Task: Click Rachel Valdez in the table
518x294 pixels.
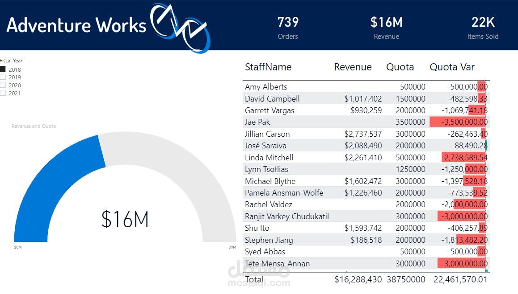Action: pyautogui.click(x=269, y=204)
